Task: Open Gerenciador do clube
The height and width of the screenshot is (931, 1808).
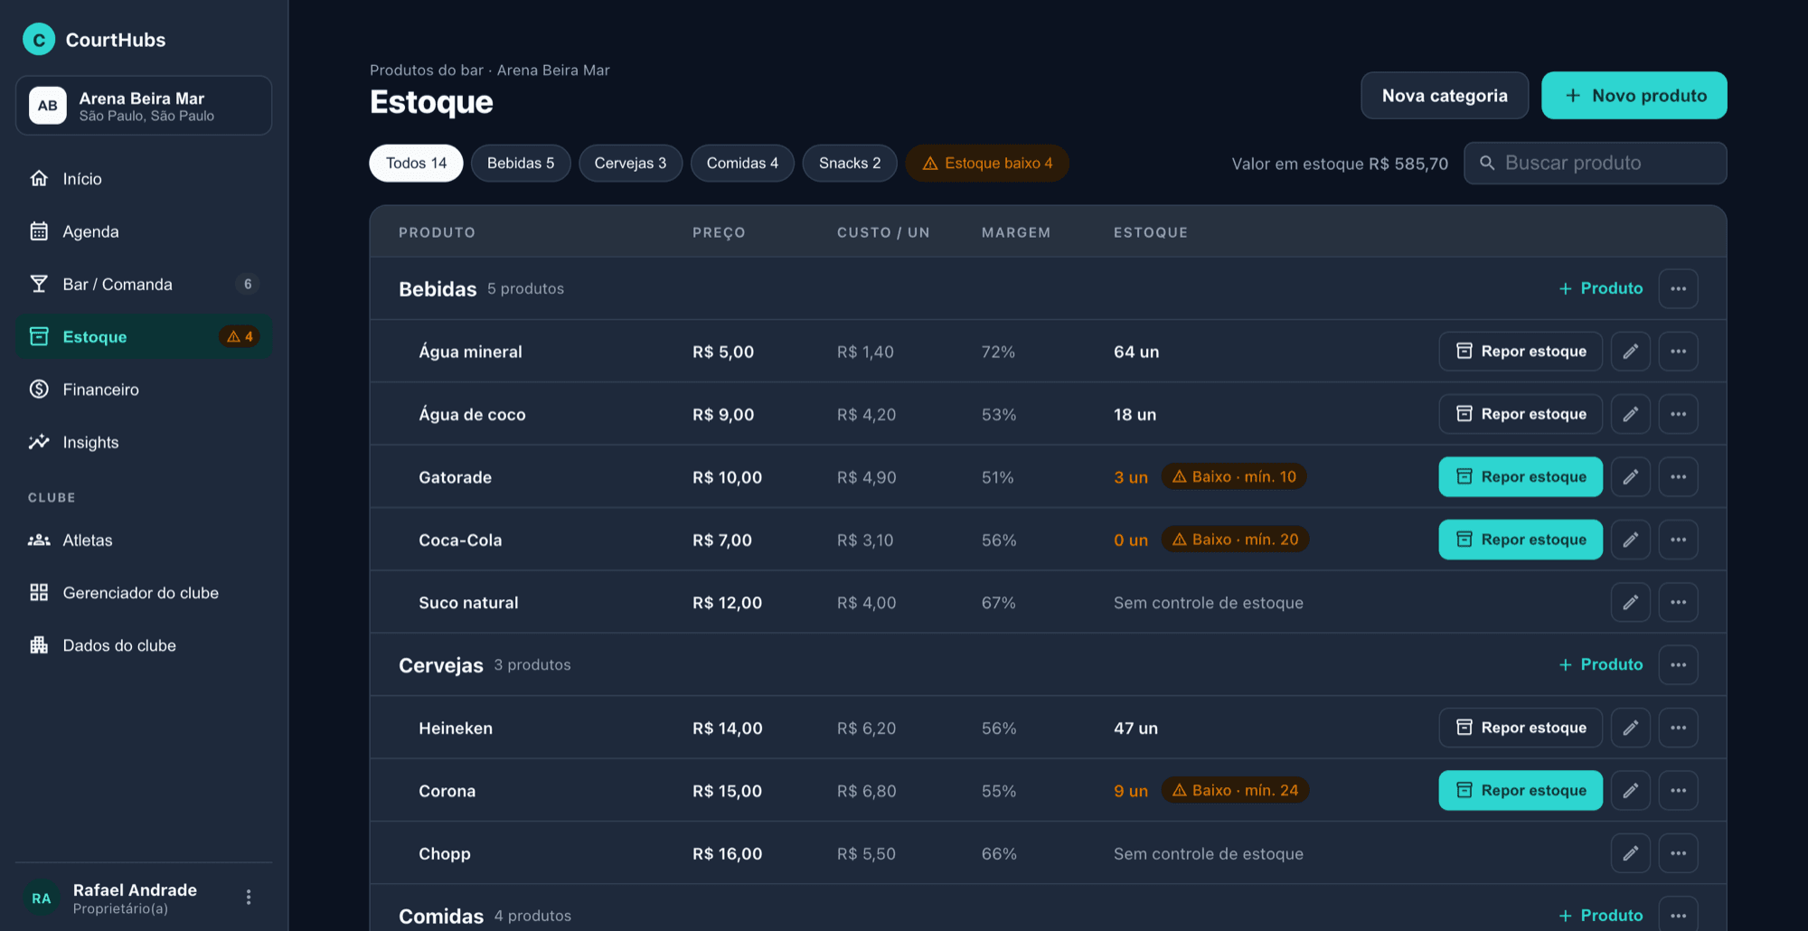Action: (x=144, y=593)
